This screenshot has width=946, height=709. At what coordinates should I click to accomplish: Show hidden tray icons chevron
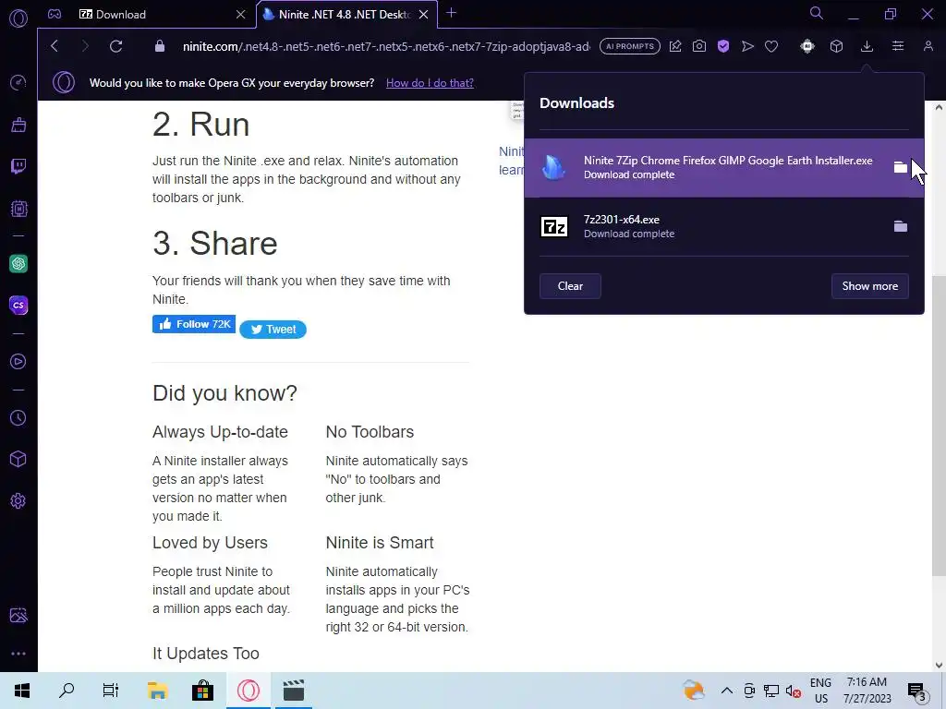click(x=727, y=691)
